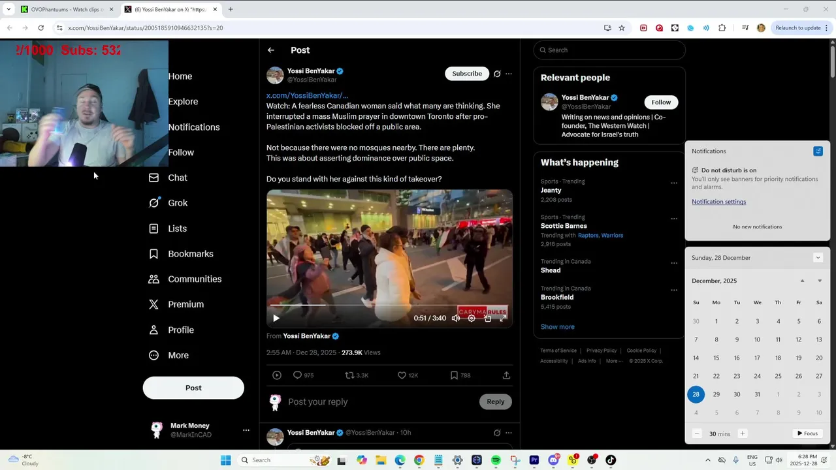Image resolution: width=836 pixels, height=470 pixels.
Task: Open Discord from the taskbar
Action: [553, 460]
